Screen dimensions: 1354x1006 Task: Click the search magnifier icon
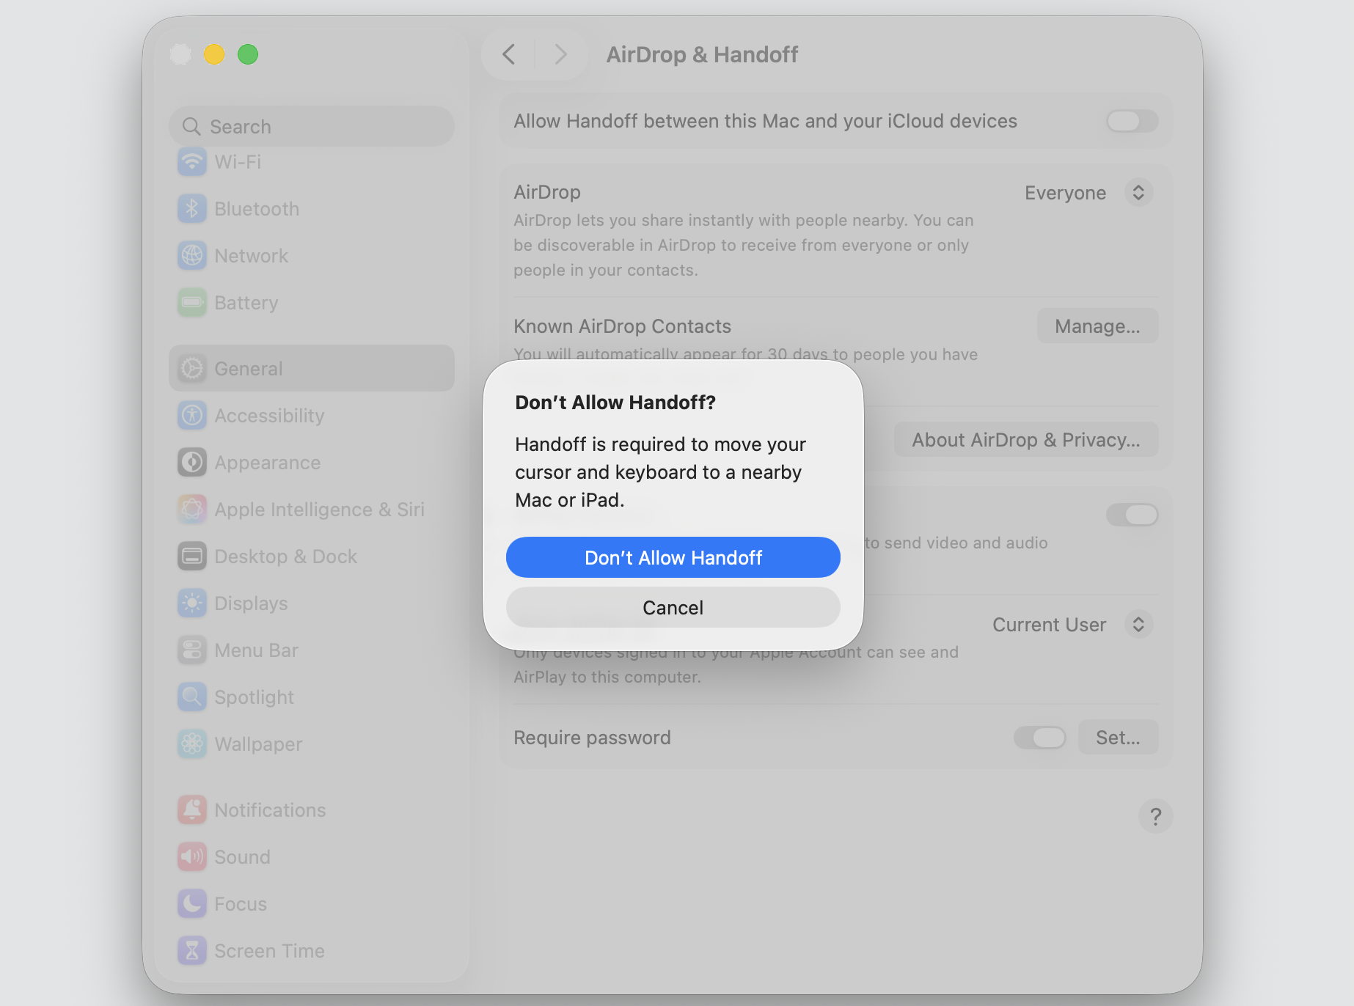point(191,127)
